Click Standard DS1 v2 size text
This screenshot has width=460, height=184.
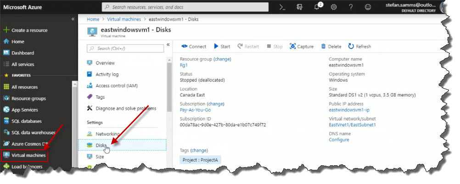click(x=372, y=95)
